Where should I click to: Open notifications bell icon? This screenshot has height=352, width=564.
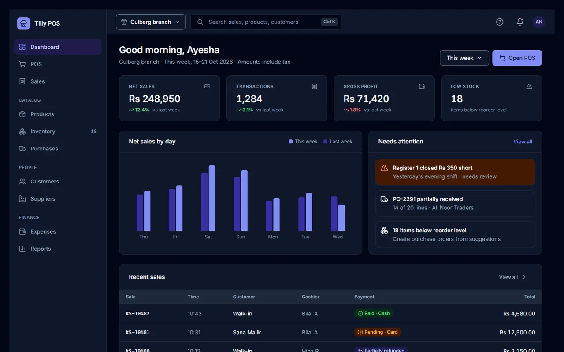pyautogui.click(x=520, y=22)
